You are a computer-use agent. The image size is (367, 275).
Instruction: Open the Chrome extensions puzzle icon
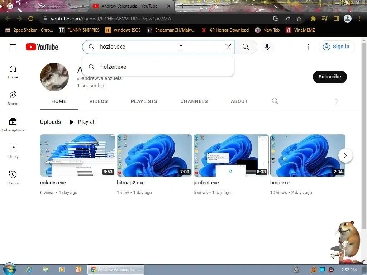pyautogui.click(x=313, y=19)
